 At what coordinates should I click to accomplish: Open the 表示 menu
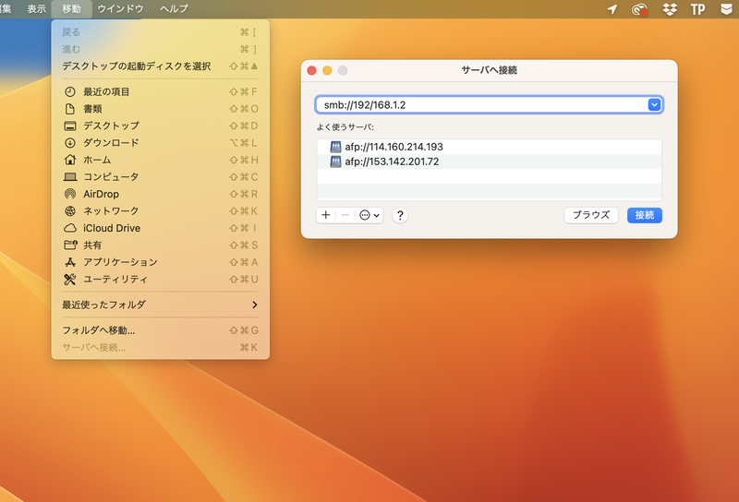click(x=36, y=9)
